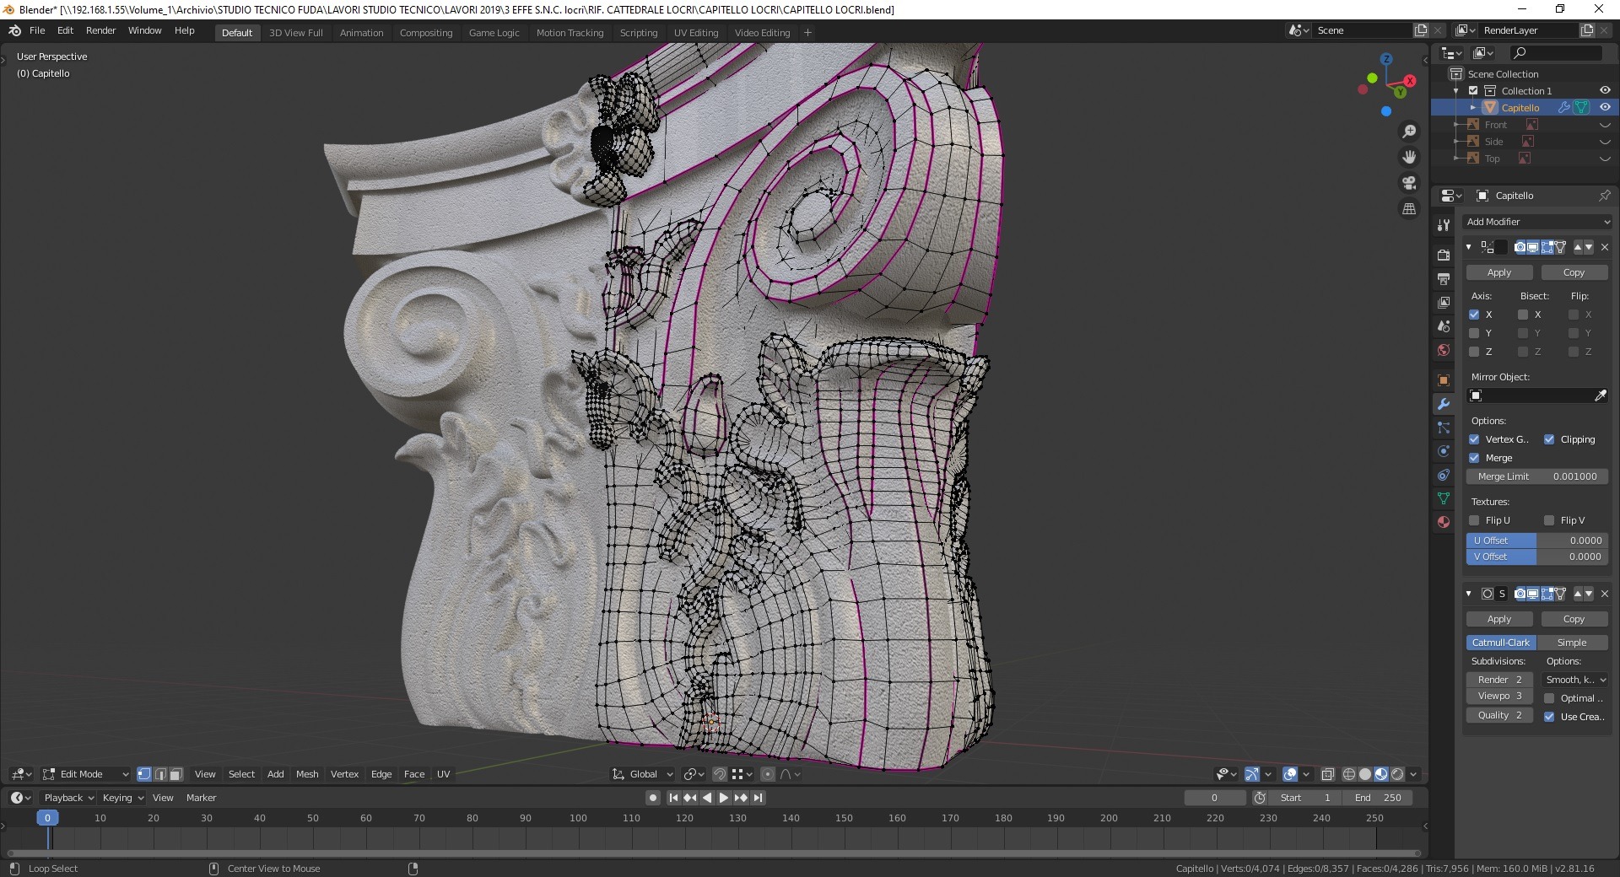Screen dimensions: 1620x877
Task: Play the animation forward
Action: point(724,798)
